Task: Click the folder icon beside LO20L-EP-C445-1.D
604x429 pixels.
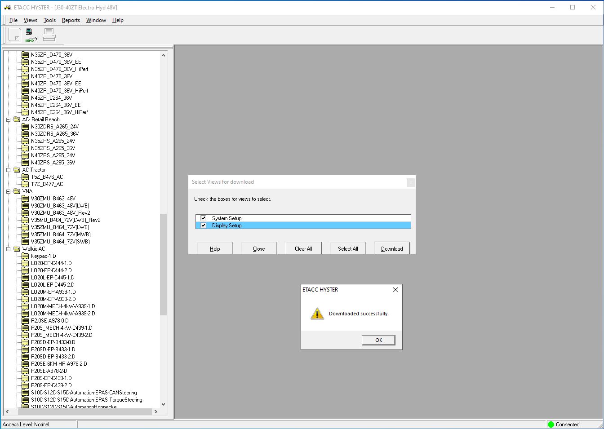Action: tap(26, 278)
